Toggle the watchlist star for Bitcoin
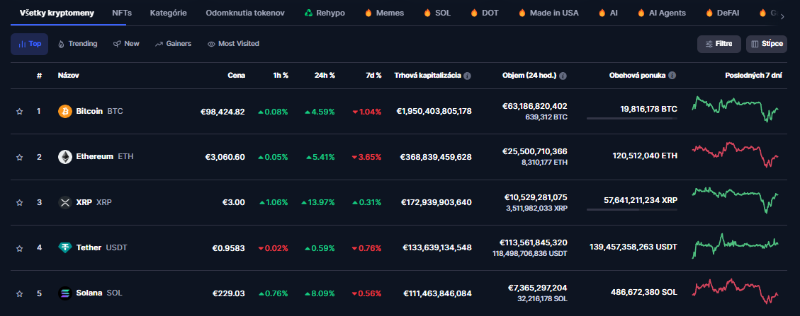800x316 pixels. (x=20, y=112)
